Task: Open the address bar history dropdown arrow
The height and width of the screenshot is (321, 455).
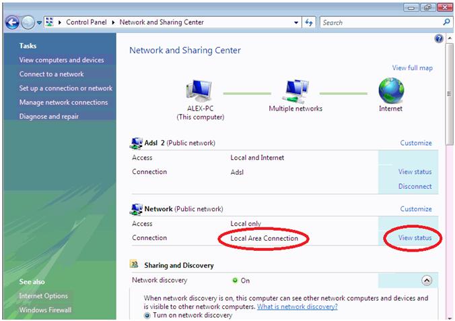Action: coord(297,22)
